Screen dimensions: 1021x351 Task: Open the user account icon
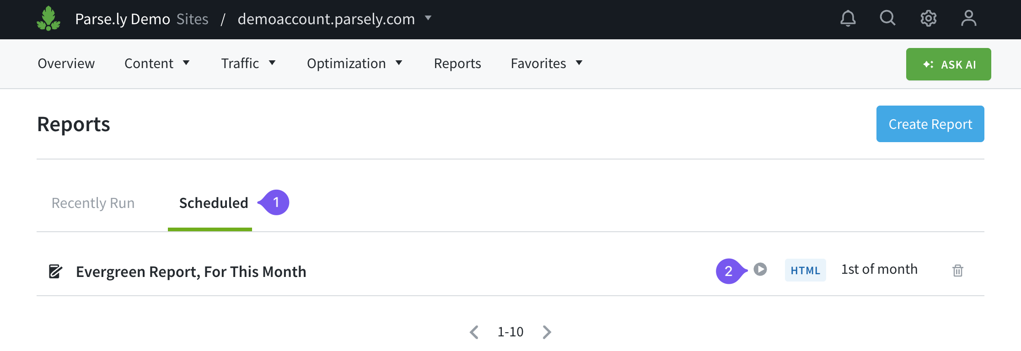click(x=968, y=19)
